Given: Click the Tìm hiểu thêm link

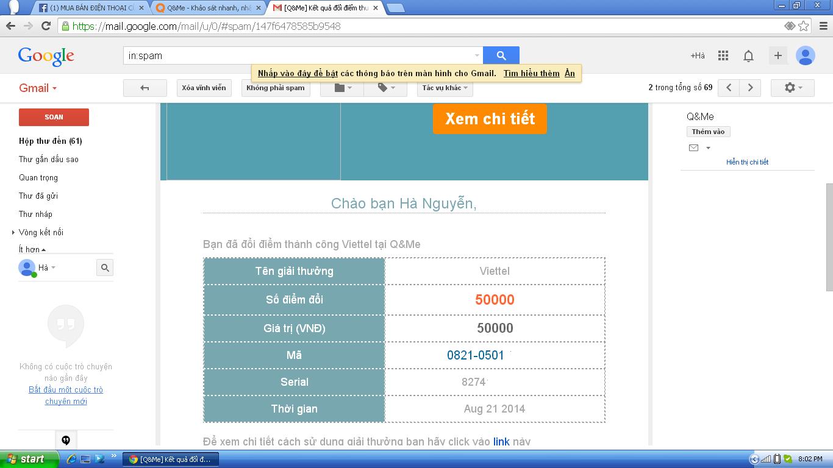Looking at the screenshot, I should 532,73.
